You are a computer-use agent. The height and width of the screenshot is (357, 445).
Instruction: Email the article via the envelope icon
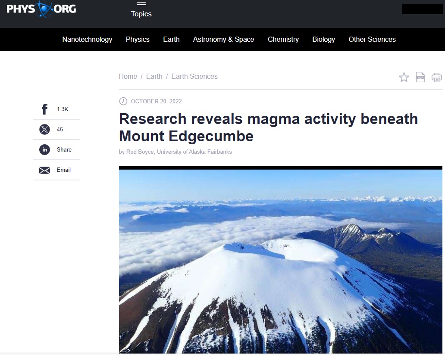44,170
